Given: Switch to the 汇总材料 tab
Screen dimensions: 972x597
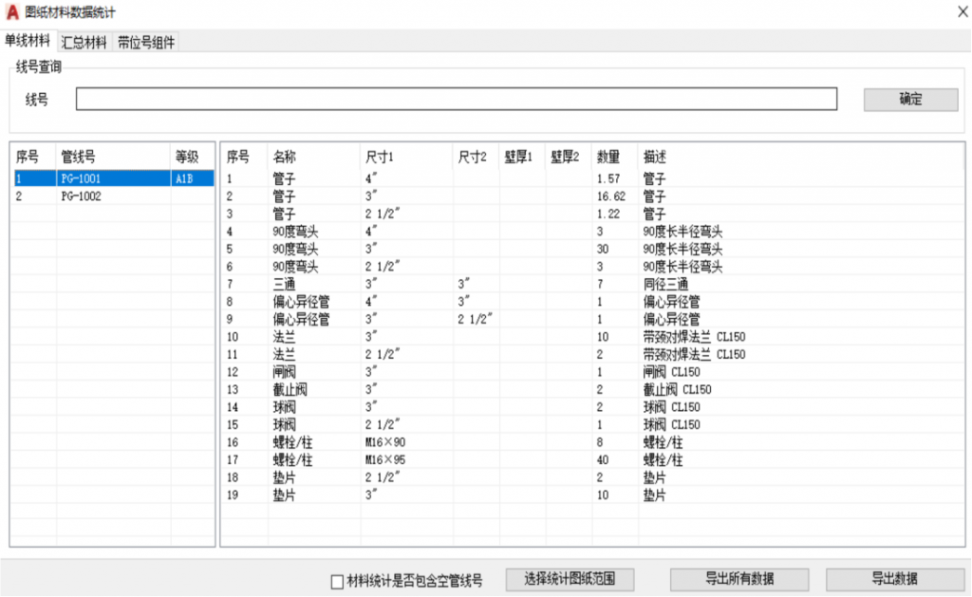Looking at the screenshot, I should (84, 42).
